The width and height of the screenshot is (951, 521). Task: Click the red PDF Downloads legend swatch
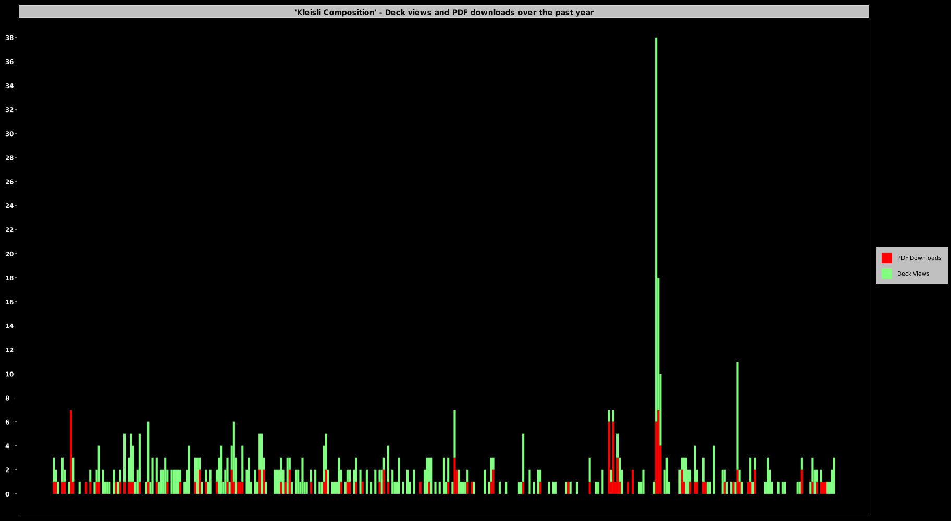pos(886,258)
